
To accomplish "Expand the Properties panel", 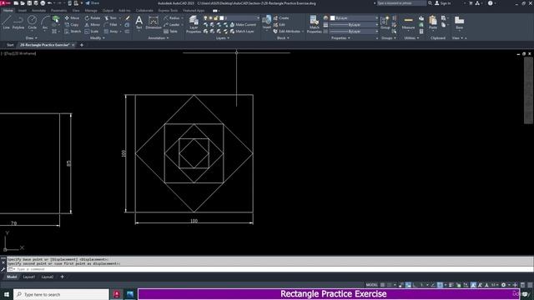I will [340, 38].
